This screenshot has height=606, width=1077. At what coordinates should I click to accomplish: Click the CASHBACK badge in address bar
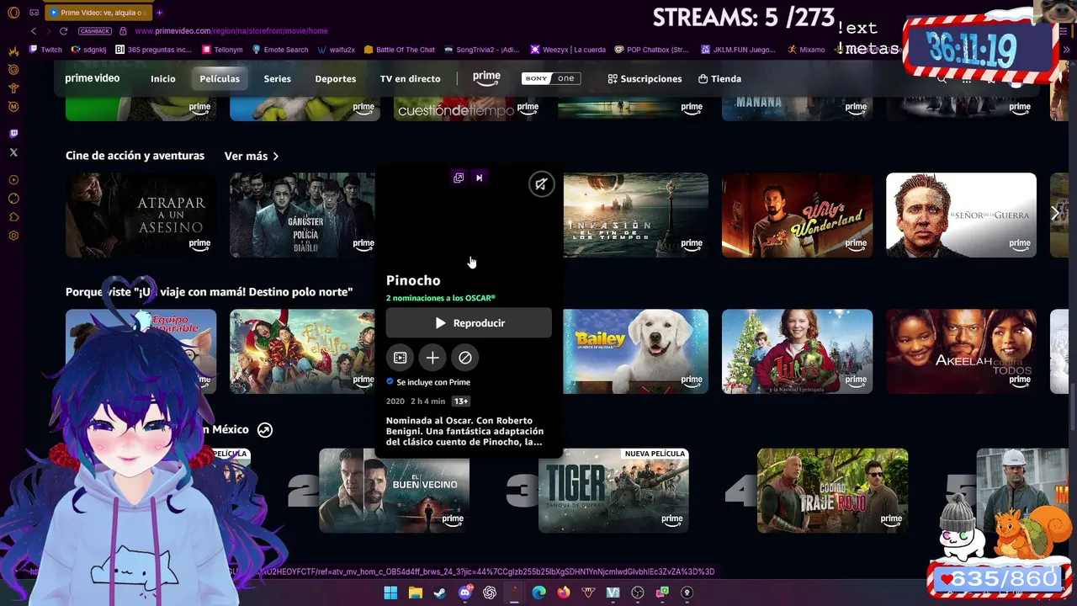94,31
